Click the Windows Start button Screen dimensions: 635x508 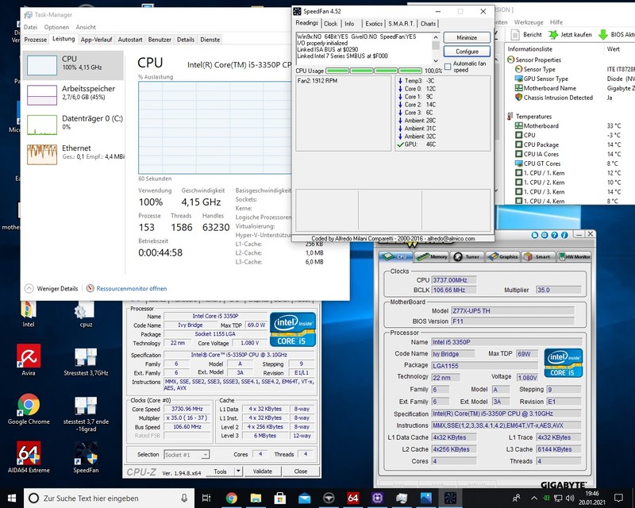point(11,498)
